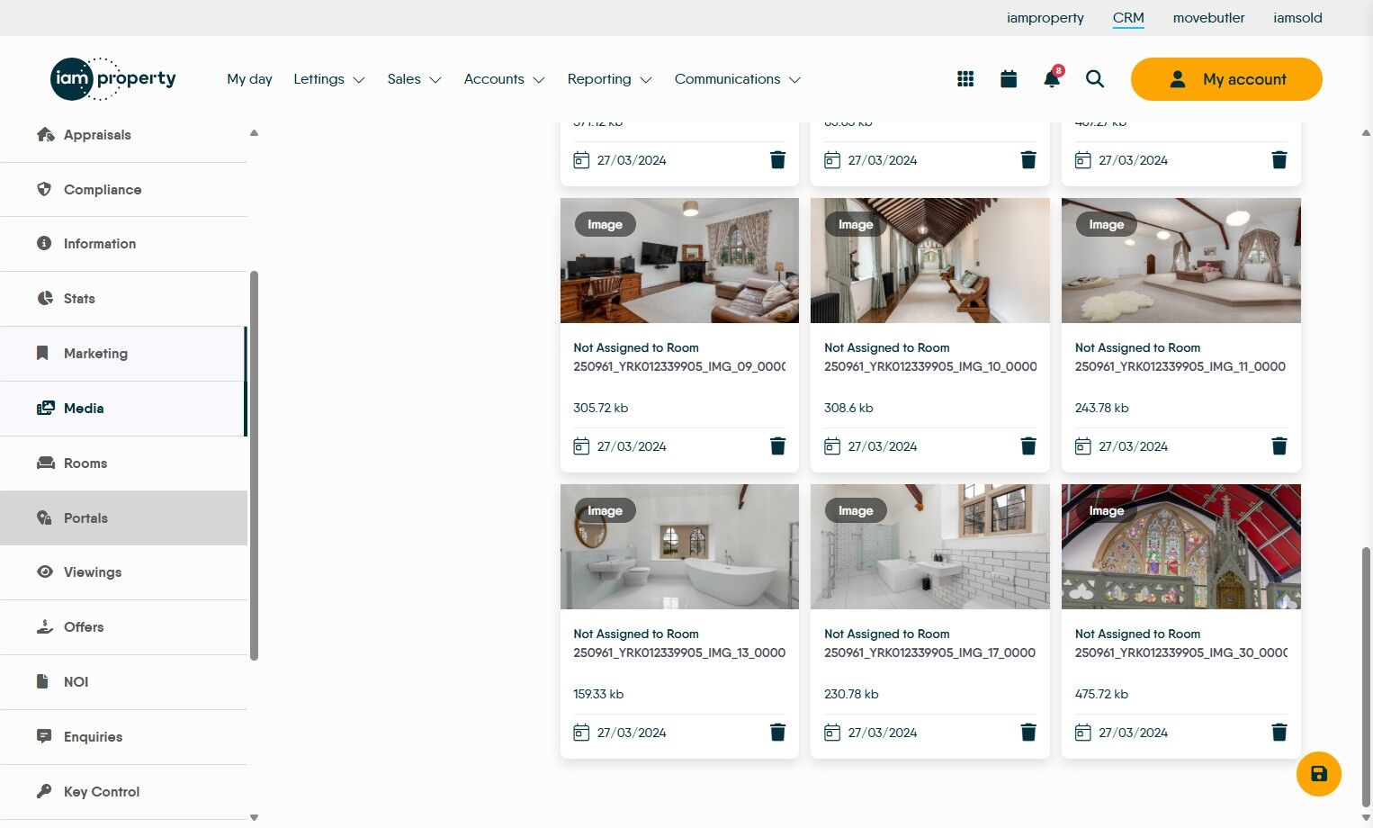Click the floating save disk button
1373x828 pixels.
[x=1319, y=774]
